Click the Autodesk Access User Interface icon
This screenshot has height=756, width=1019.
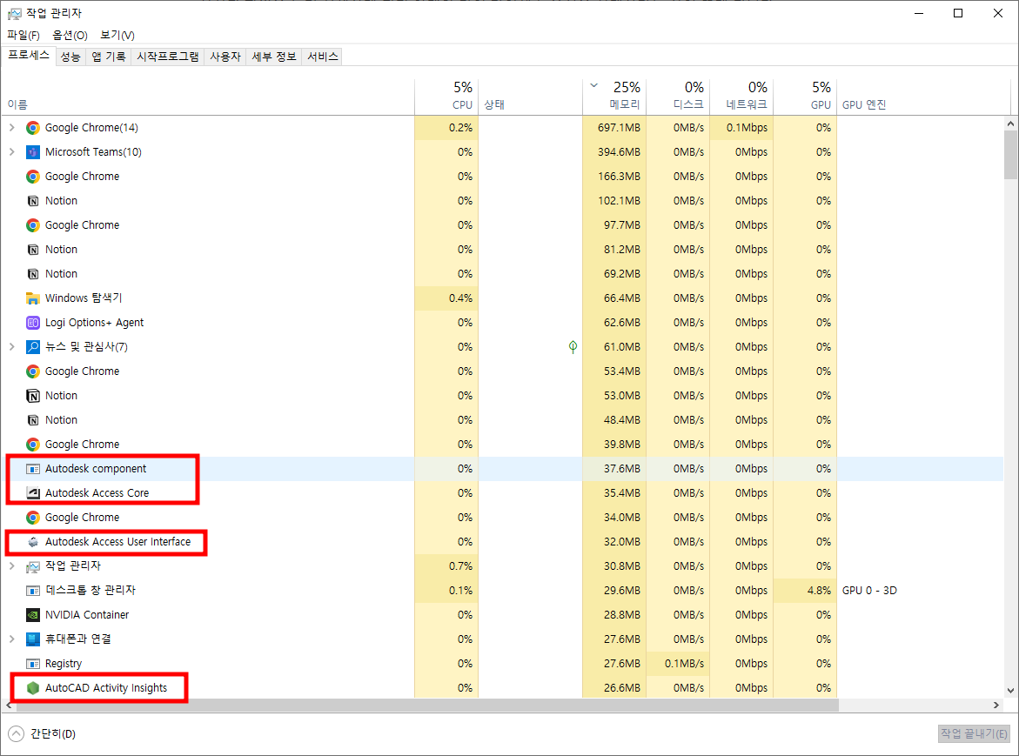[x=32, y=542]
